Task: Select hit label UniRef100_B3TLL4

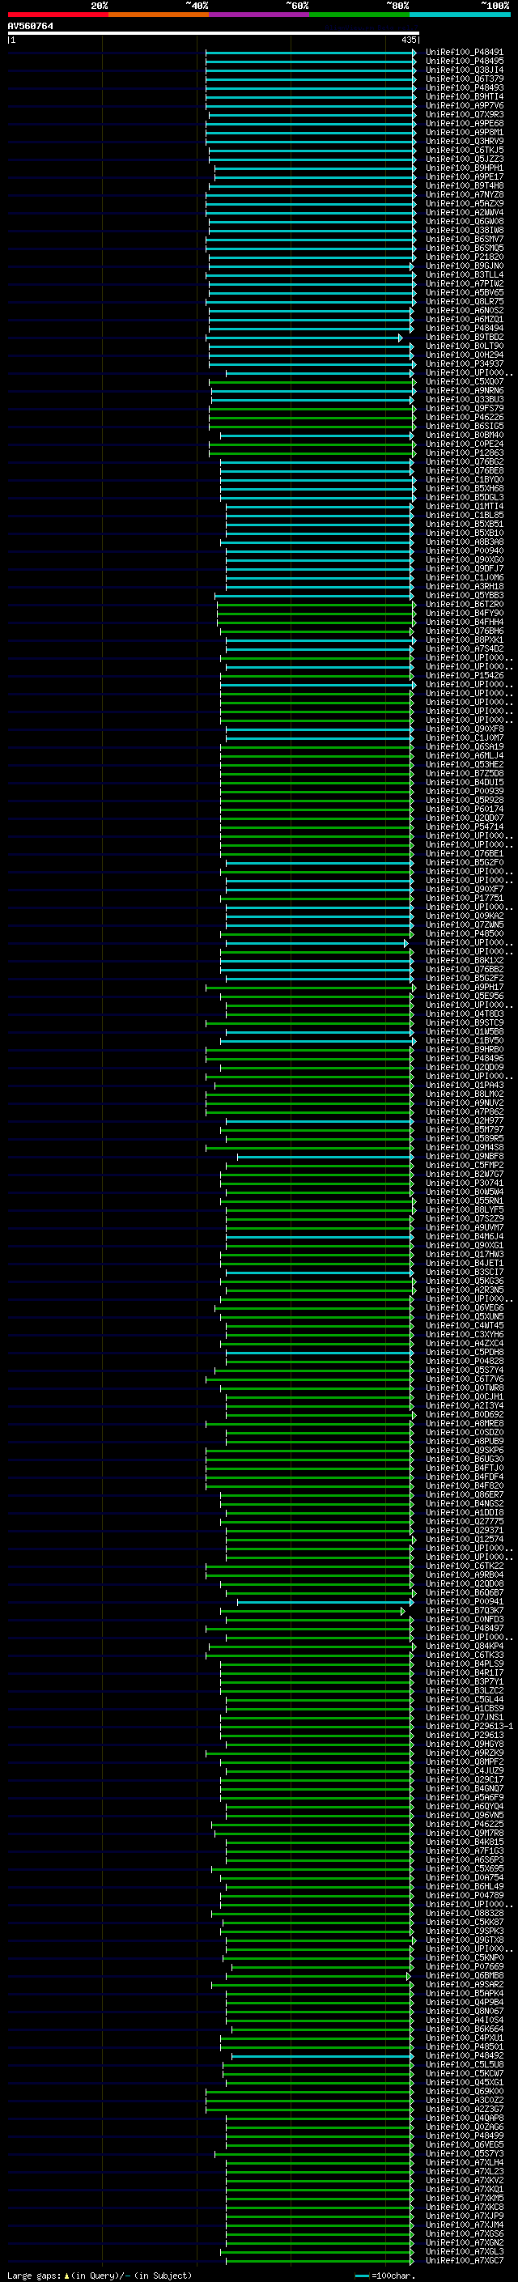Action: [464, 274]
